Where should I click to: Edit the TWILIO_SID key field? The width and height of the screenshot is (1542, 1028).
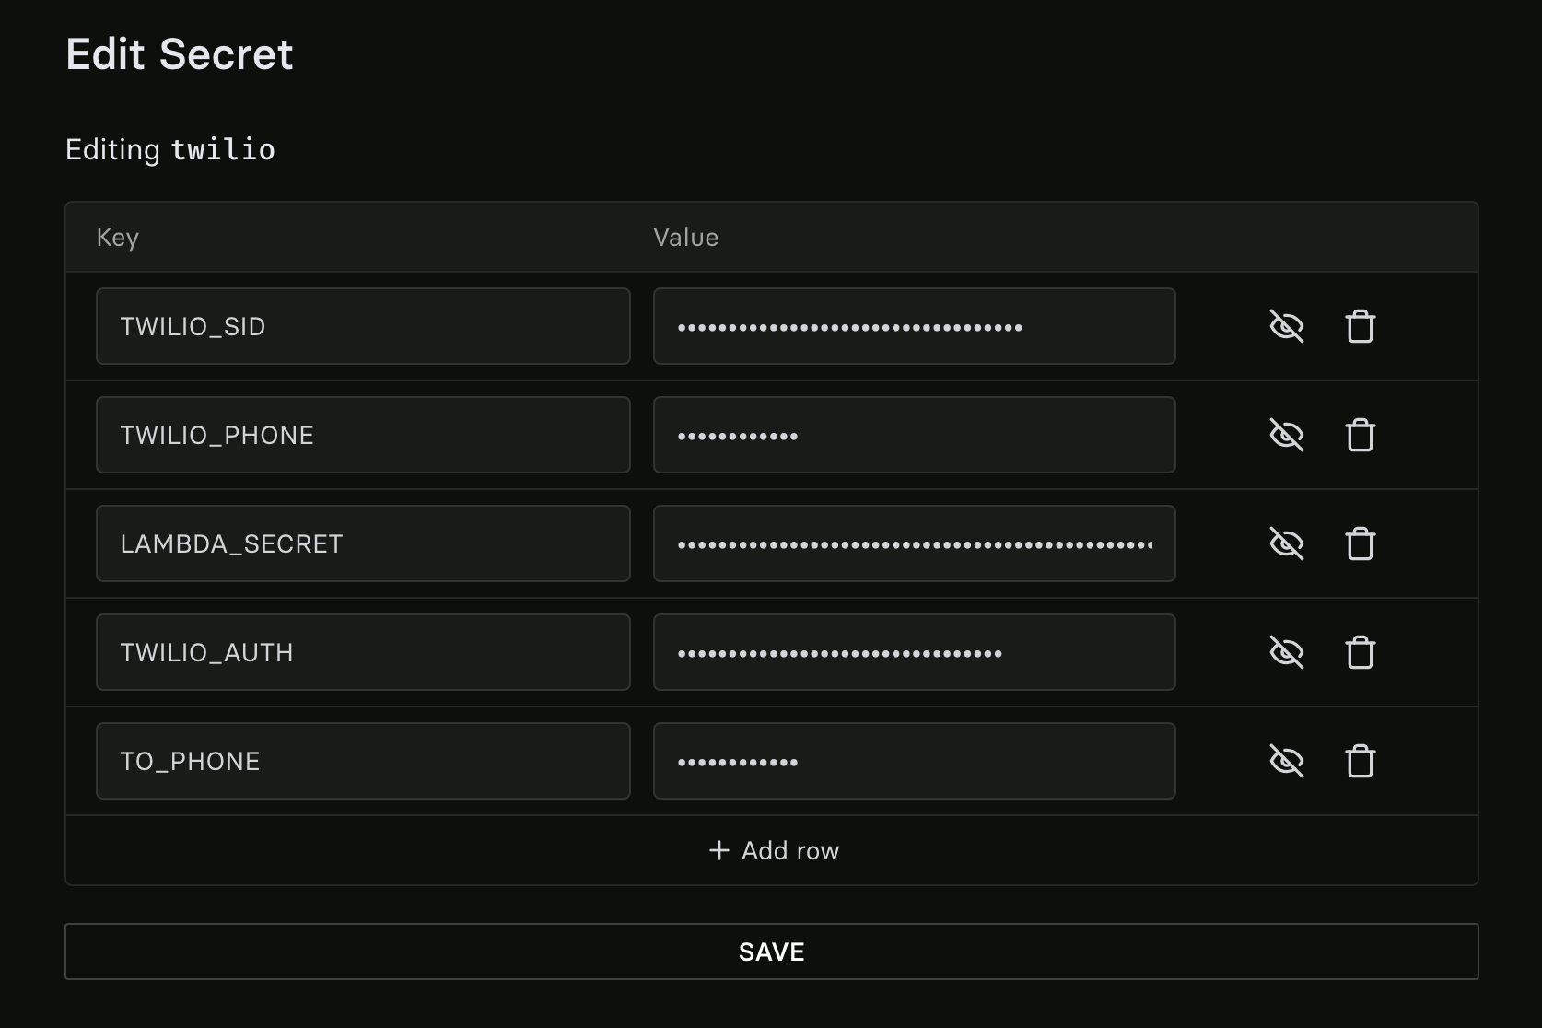click(x=363, y=326)
